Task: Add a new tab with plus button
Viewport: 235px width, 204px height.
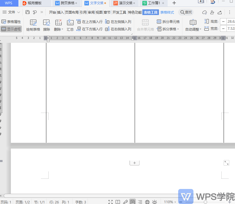Action: pos(174,3)
